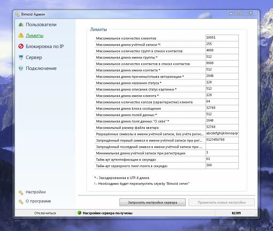This screenshot has height=231, width=273.
Task: Minimize the Bimoid Админ window
Action: pos(231,13)
